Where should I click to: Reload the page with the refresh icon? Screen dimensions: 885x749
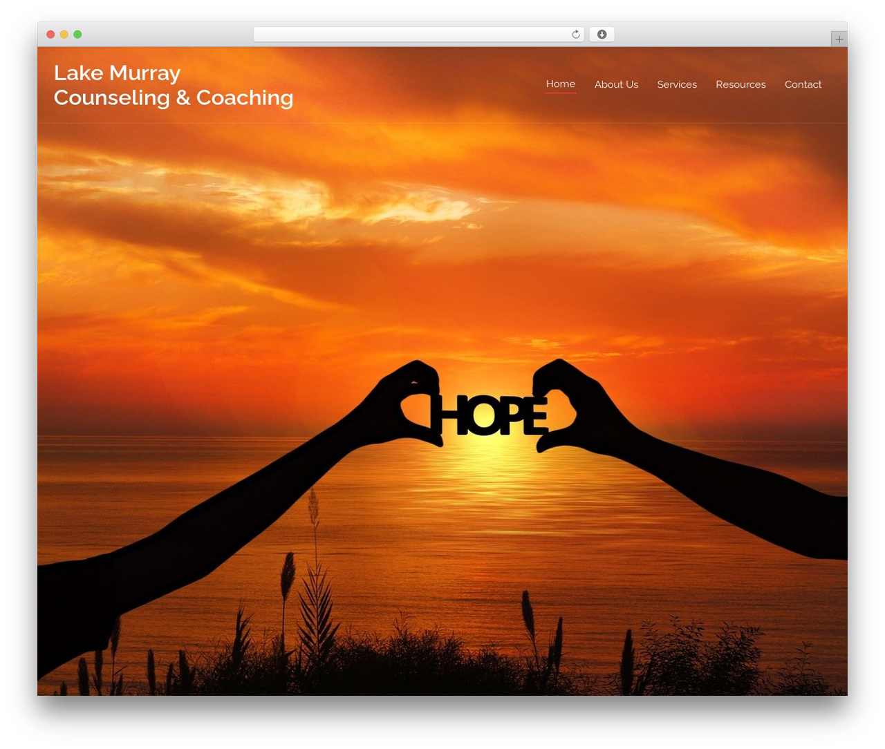tap(575, 35)
